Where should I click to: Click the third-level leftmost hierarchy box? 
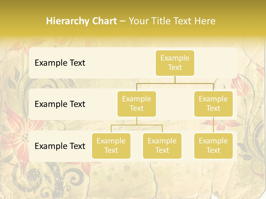click(x=111, y=146)
